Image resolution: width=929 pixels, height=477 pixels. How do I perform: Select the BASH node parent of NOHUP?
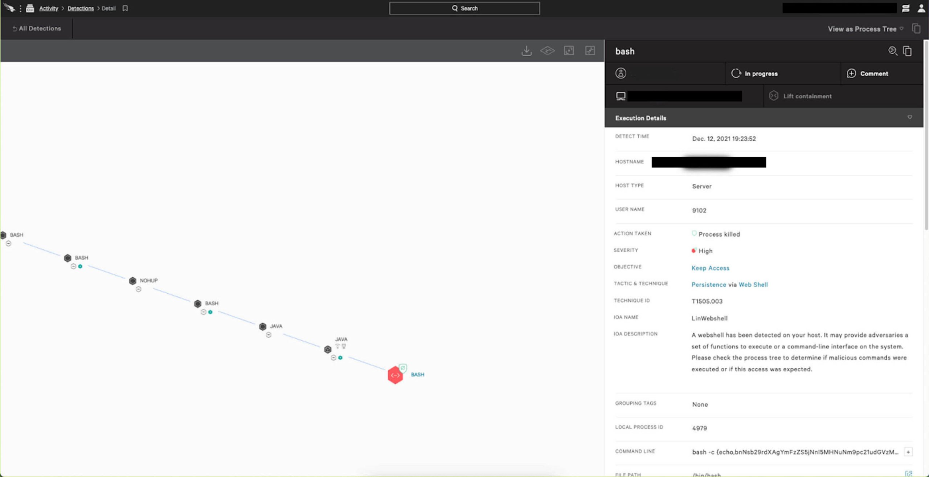[x=67, y=258]
